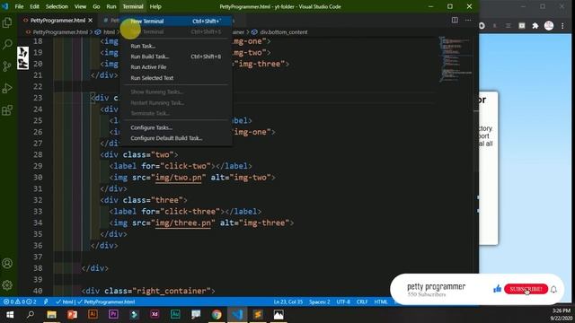Open the Windows Start menu
This screenshot has height=323, width=575.
point(10,315)
